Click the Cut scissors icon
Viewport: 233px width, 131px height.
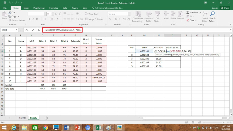point(10,13)
